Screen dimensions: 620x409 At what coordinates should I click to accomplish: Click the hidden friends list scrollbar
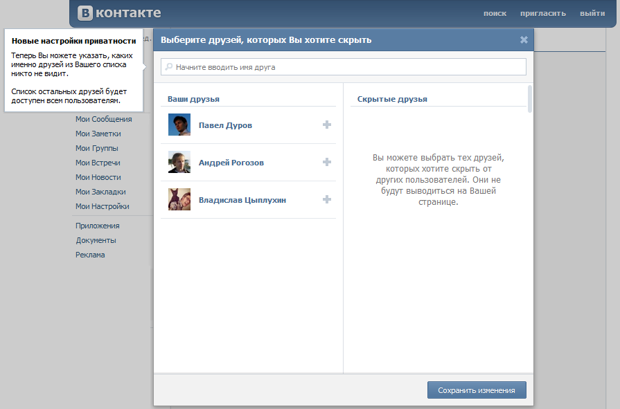530,99
